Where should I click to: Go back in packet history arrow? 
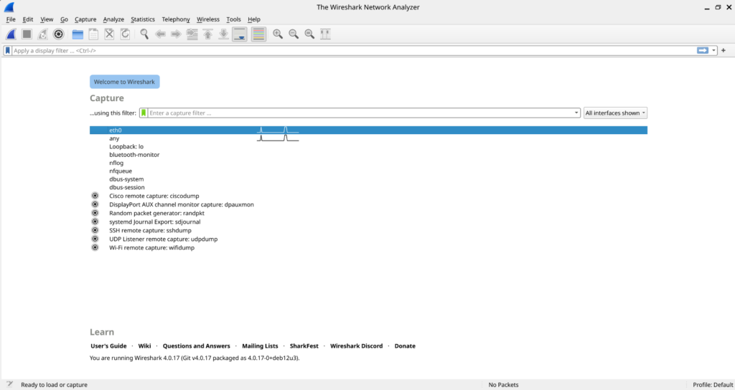(x=160, y=34)
